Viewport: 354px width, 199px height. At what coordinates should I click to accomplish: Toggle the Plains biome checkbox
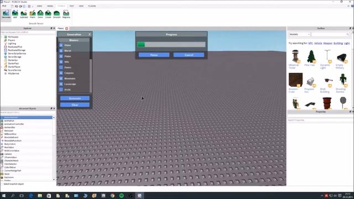click(x=61, y=56)
